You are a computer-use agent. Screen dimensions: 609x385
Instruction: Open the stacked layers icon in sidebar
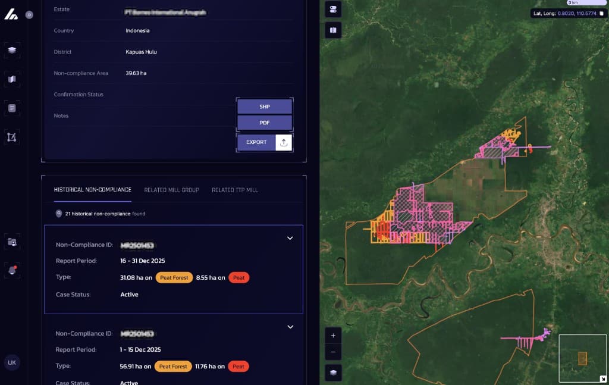coord(12,50)
